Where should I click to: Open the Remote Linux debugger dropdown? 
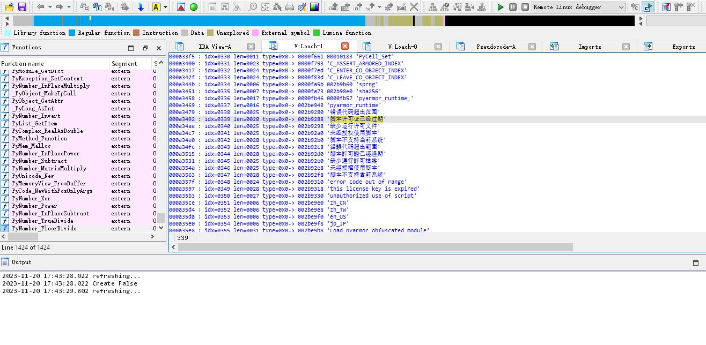tap(579, 7)
